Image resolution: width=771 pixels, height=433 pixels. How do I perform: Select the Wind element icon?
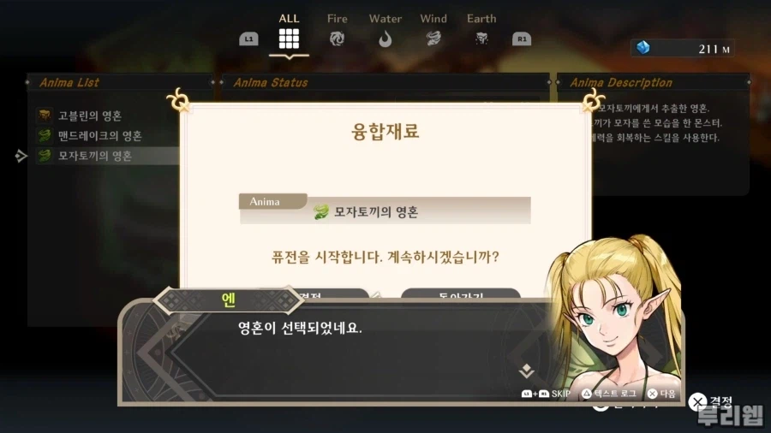tap(433, 39)
